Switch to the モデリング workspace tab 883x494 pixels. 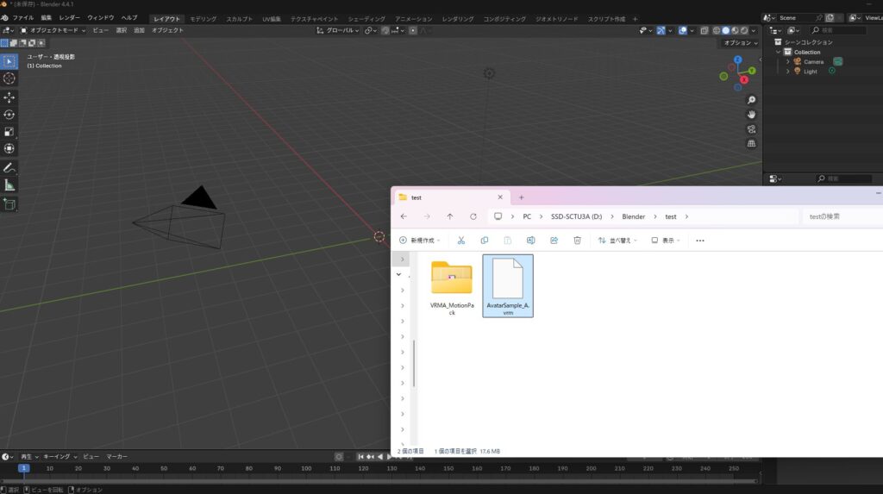204,18
